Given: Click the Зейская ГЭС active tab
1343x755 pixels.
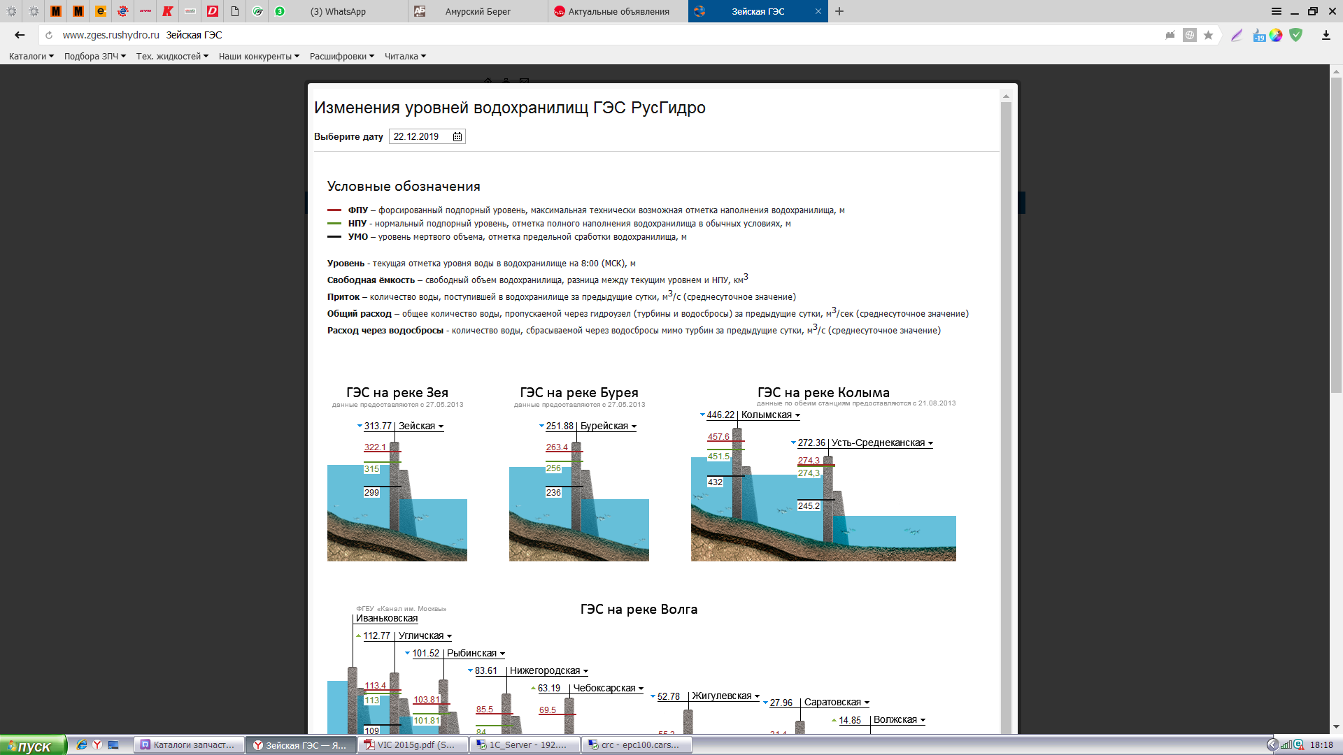Looking at the screenshot, I should [758, 11].
